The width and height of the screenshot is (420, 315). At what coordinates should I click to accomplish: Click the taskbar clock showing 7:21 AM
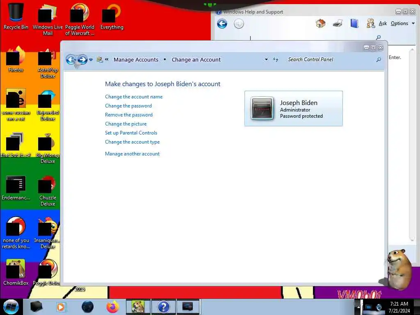point(399,307)
